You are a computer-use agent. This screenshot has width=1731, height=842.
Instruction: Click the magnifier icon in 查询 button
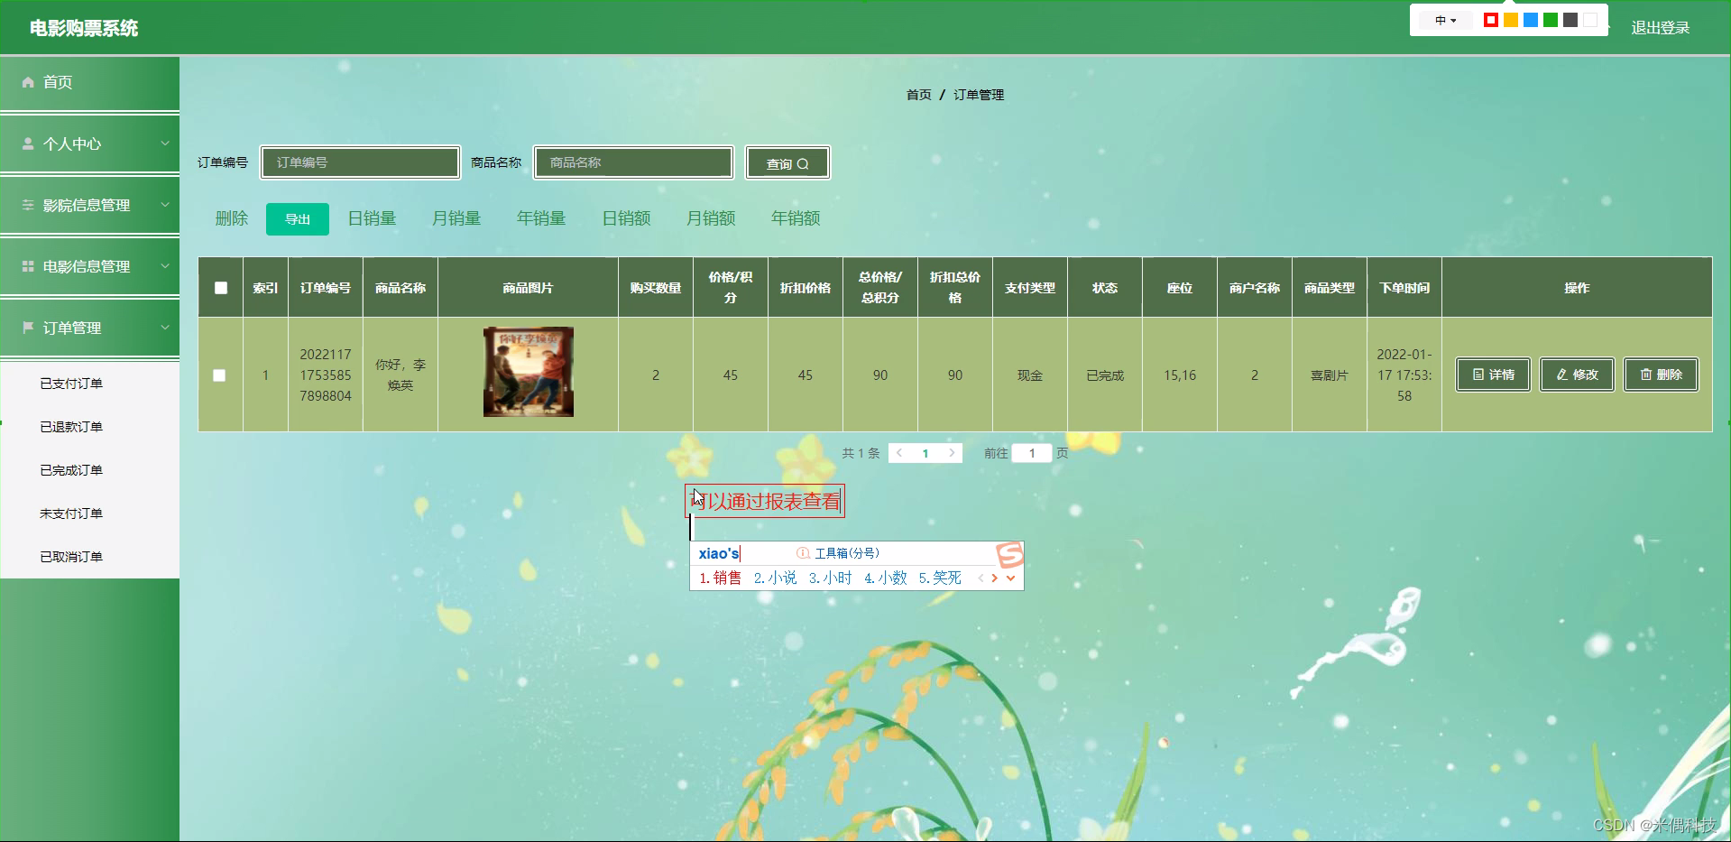click(x=803, y=164)
